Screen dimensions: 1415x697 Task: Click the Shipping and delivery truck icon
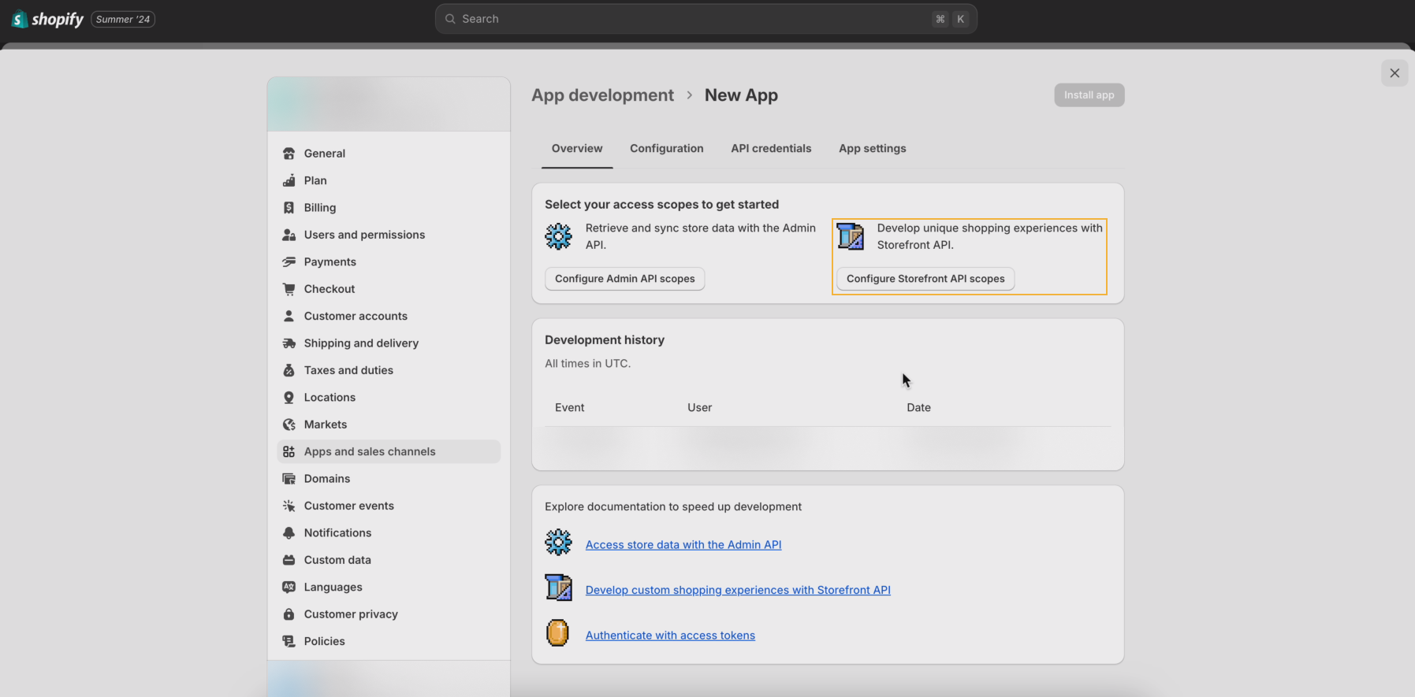tap(289, 343)
